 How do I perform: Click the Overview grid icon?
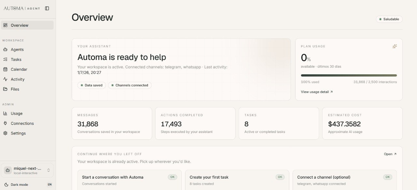tap(5, 25)
